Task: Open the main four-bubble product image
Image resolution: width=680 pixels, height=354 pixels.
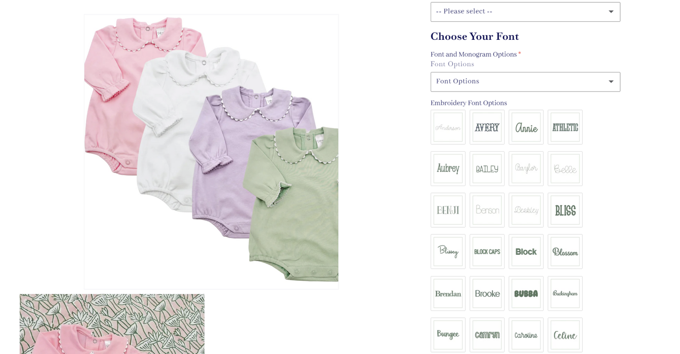Action: point(211,152)
